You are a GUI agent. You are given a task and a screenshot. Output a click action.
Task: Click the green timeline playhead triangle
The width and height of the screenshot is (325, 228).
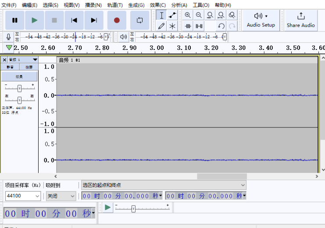[x=9, y=48]
